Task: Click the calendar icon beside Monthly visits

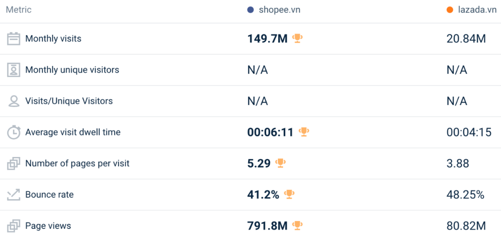Action: coord(13,39)
